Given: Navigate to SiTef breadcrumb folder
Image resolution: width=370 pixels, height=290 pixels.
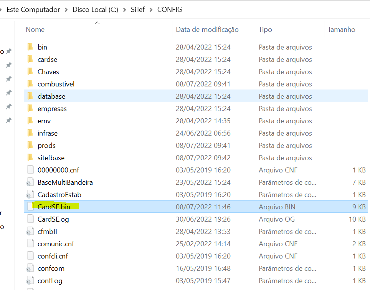Looking at the screenshot, I should point(138,10).
